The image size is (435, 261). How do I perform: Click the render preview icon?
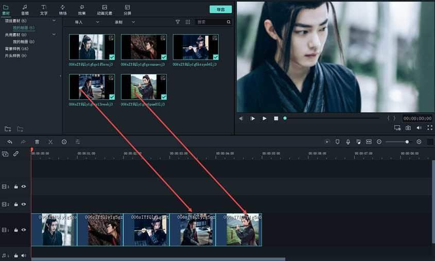327,142
